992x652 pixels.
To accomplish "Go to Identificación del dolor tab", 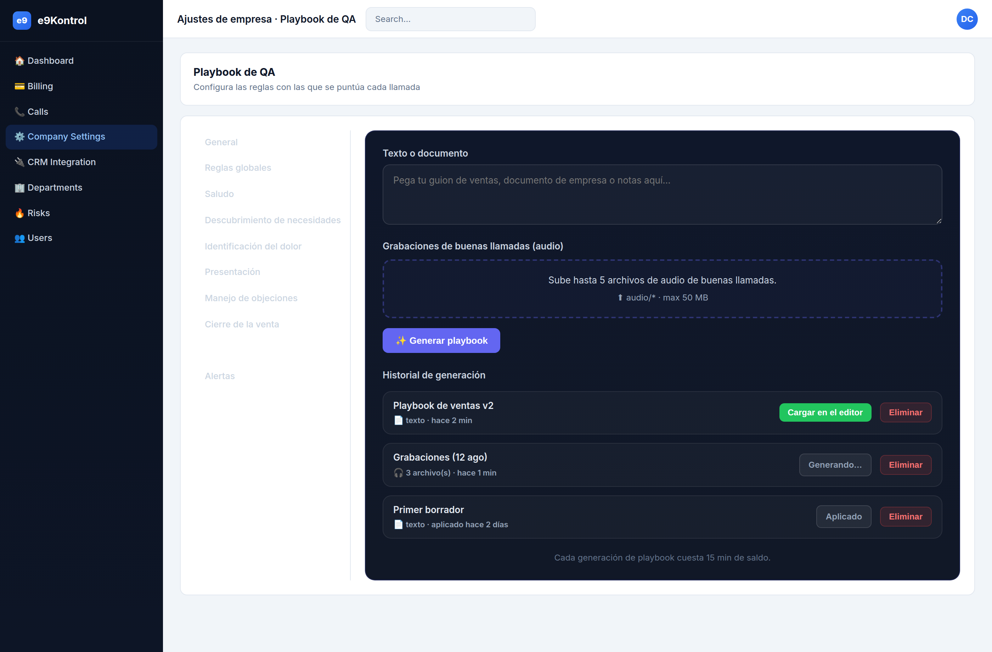I will click(253, 246).
